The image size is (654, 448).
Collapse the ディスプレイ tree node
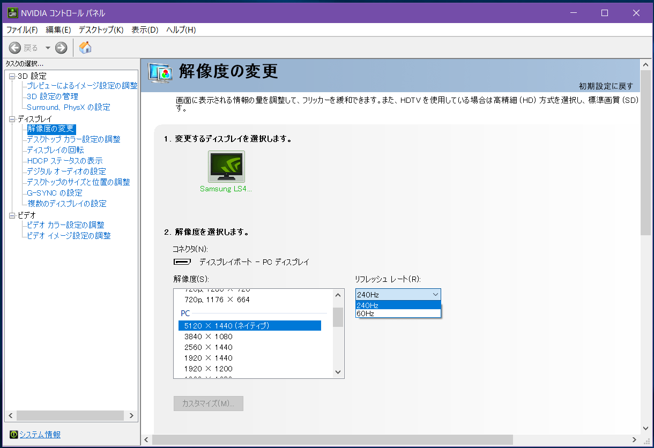coord(12,119)
